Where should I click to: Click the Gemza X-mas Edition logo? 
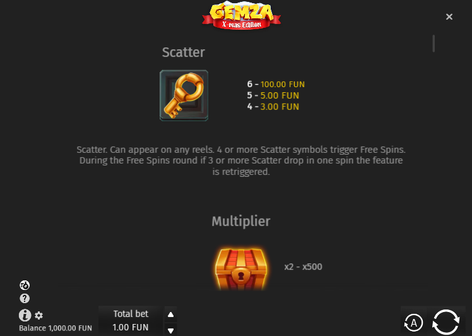point(242,16)
